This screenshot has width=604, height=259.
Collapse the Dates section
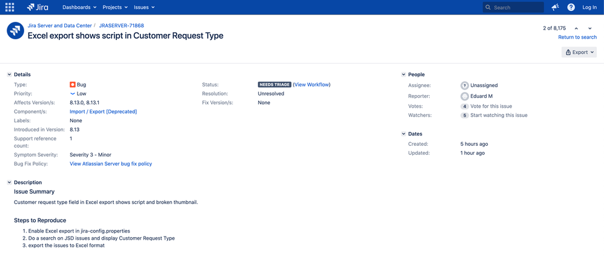click(x=403, y=134)
